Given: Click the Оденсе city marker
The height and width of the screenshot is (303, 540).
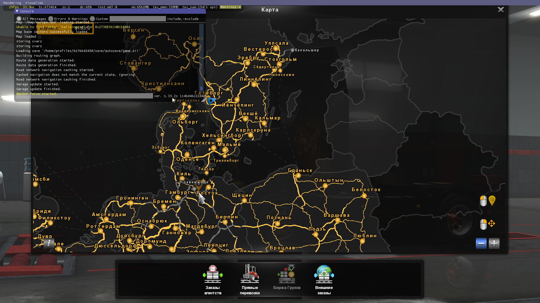Looking at the screenshot, I should coord(187,155).
